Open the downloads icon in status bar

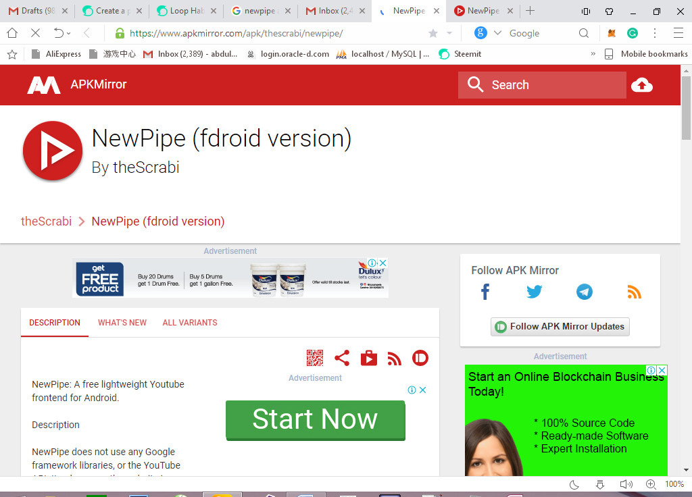(600, 485)
